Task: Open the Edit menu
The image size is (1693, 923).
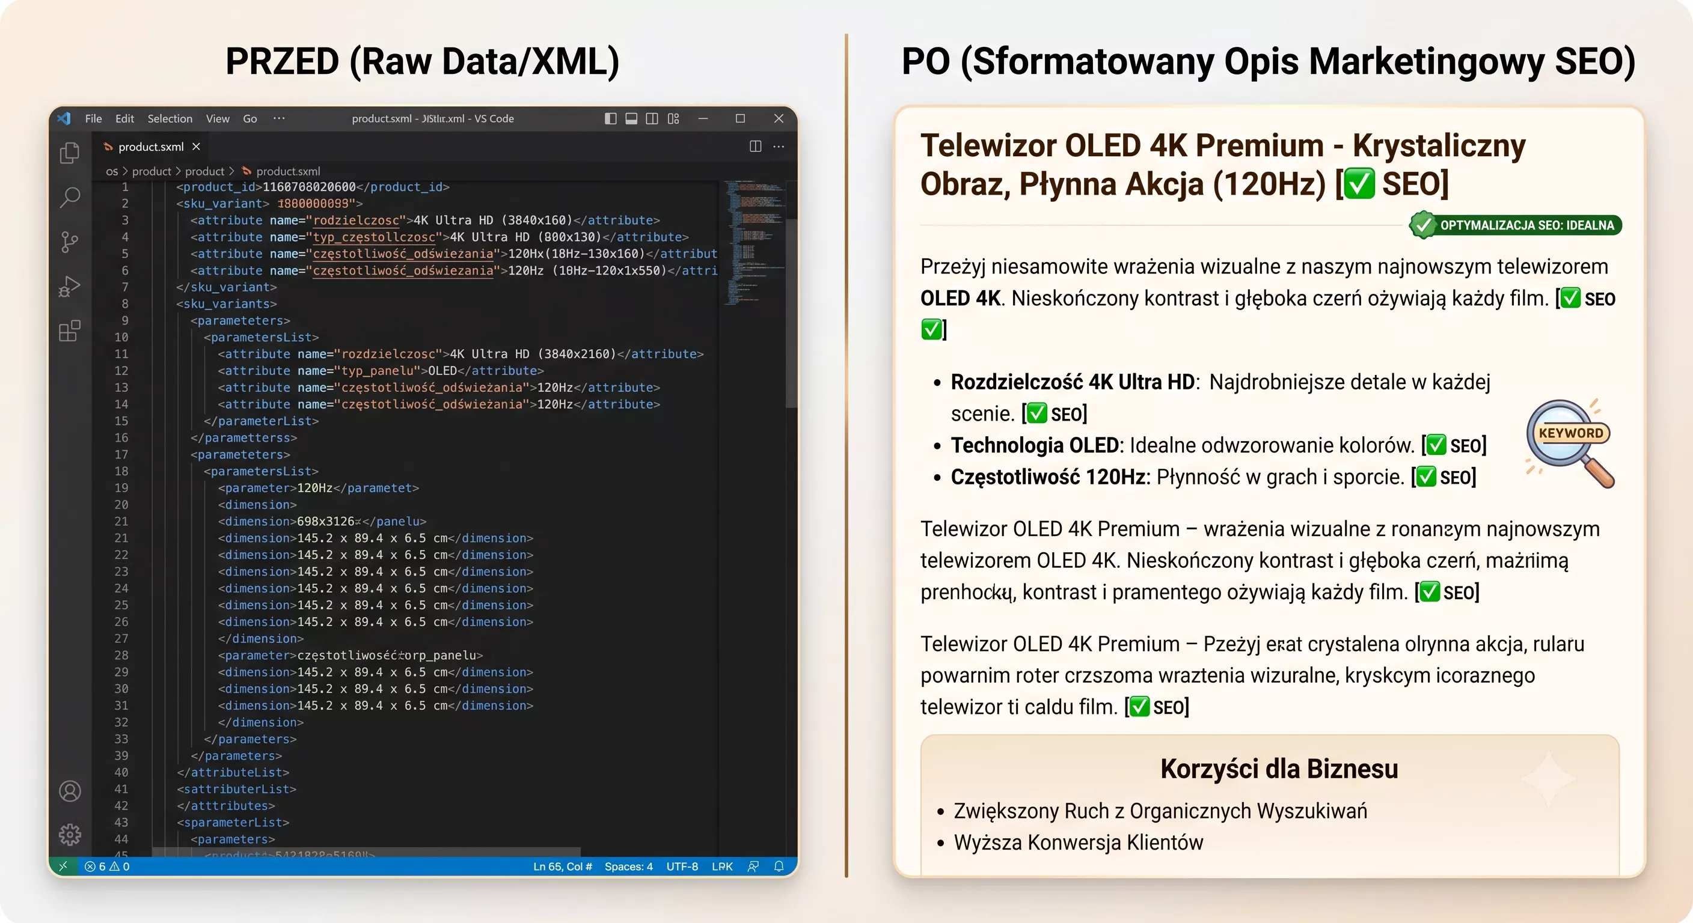Action: coord(124,118)
